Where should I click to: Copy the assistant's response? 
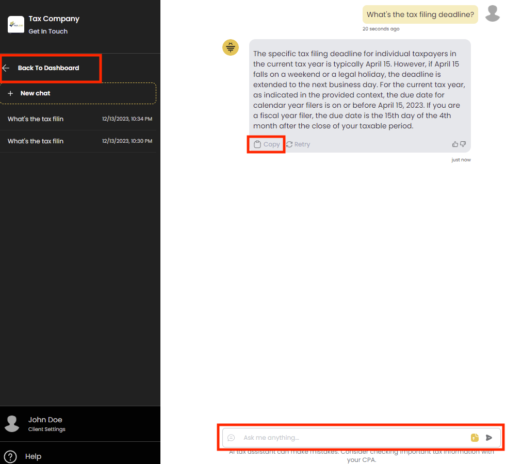pos(267,144)
